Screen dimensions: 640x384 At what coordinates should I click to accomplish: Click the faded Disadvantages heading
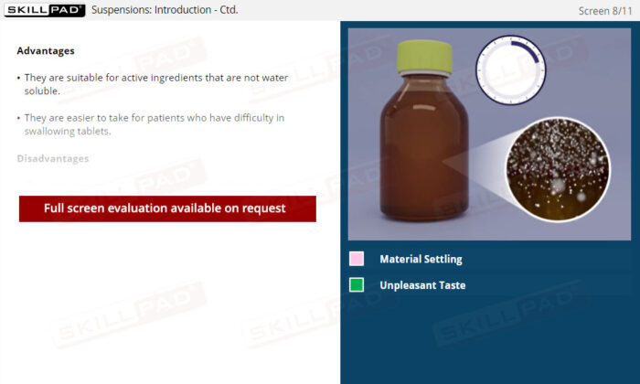[53, 159]
